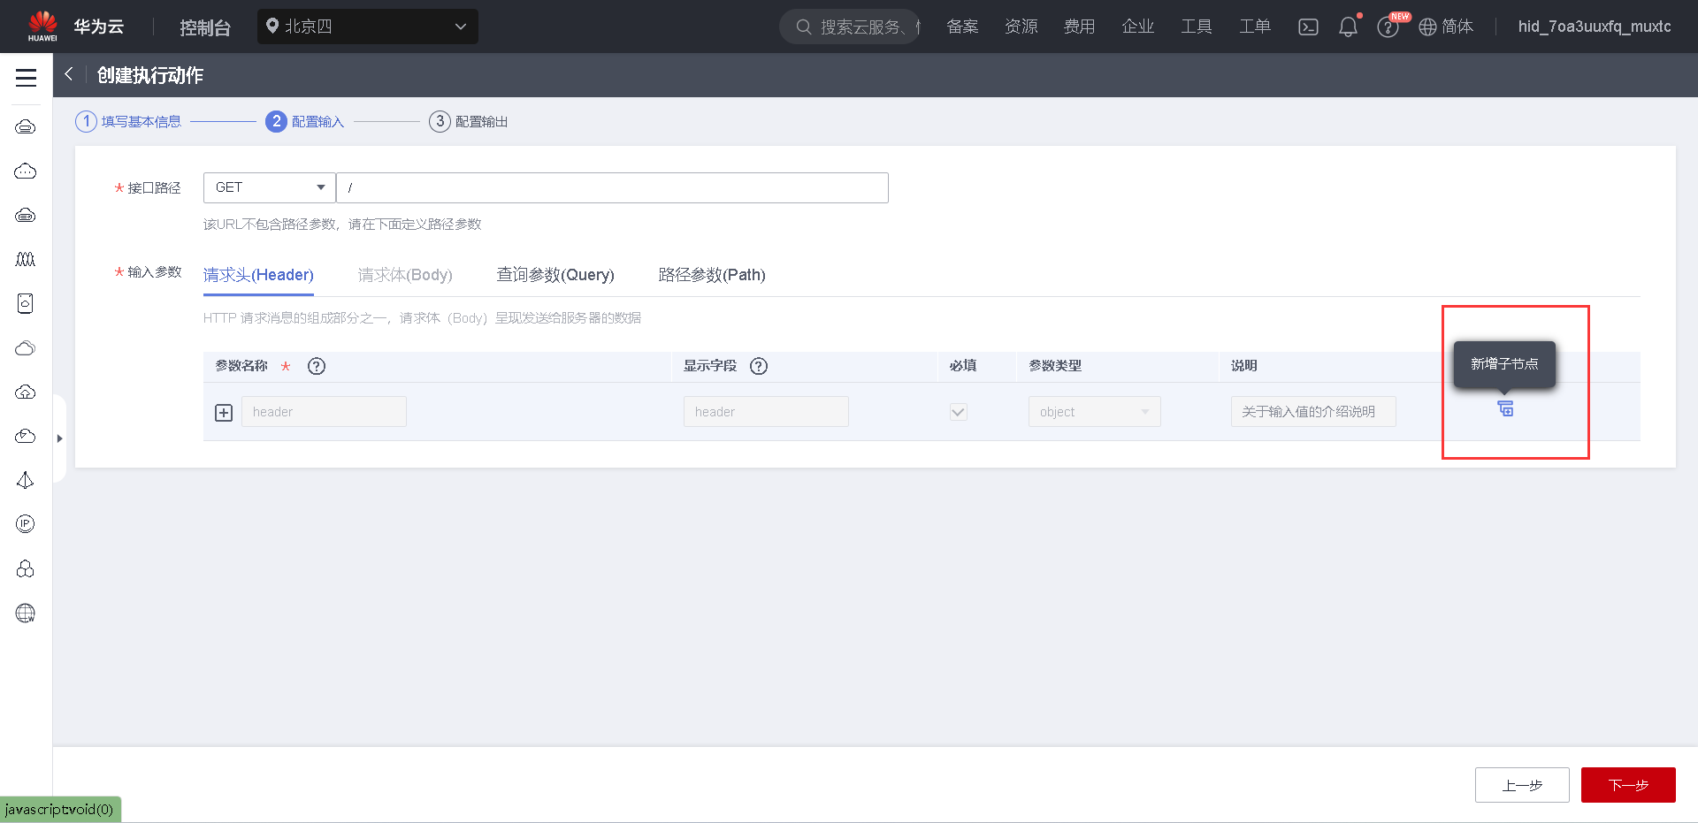Open the object 参数类型 dropdown
1698x823 pixels.
click(1094, 412)
